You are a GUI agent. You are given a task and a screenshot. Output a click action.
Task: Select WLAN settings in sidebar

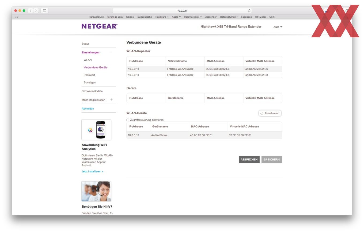[88, 60]
